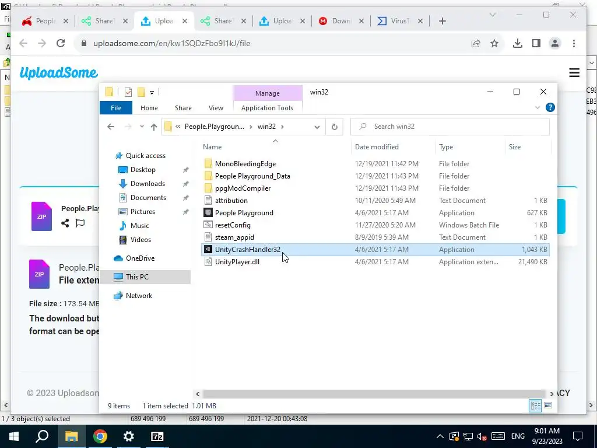Open Explorer Help question mark icon
Viewport: 597px width, 448px height.
click(x=550, y=107)
